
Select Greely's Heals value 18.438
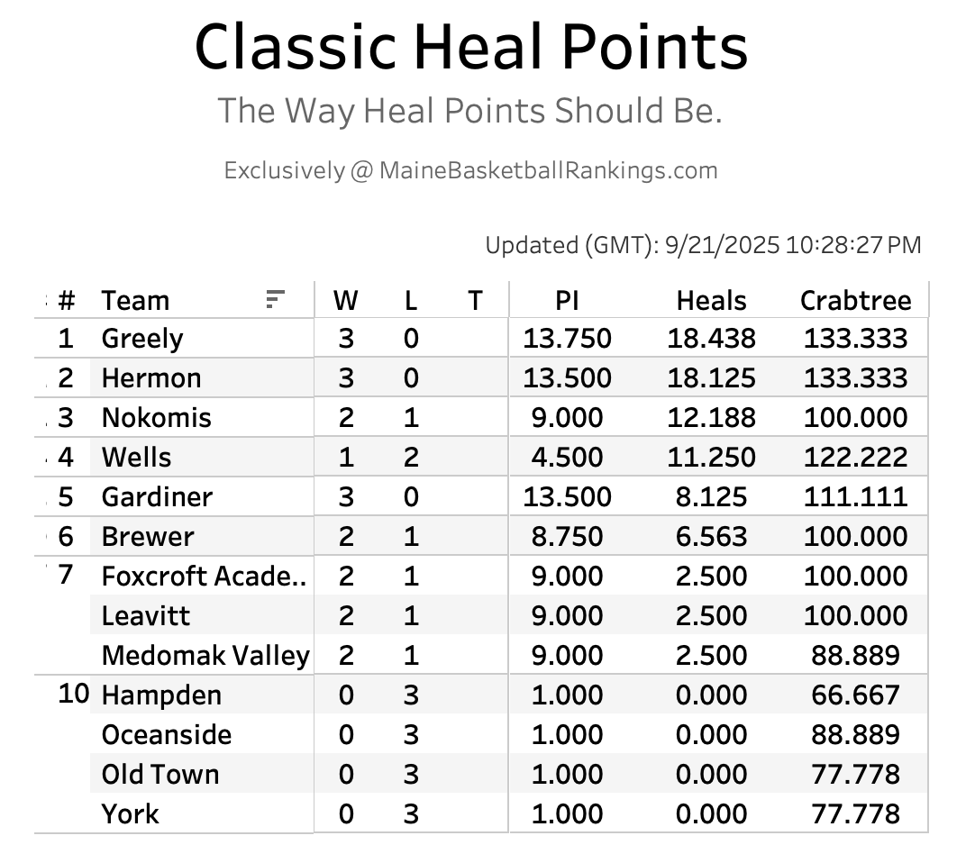pyautogui.click(x=711, y=339)
